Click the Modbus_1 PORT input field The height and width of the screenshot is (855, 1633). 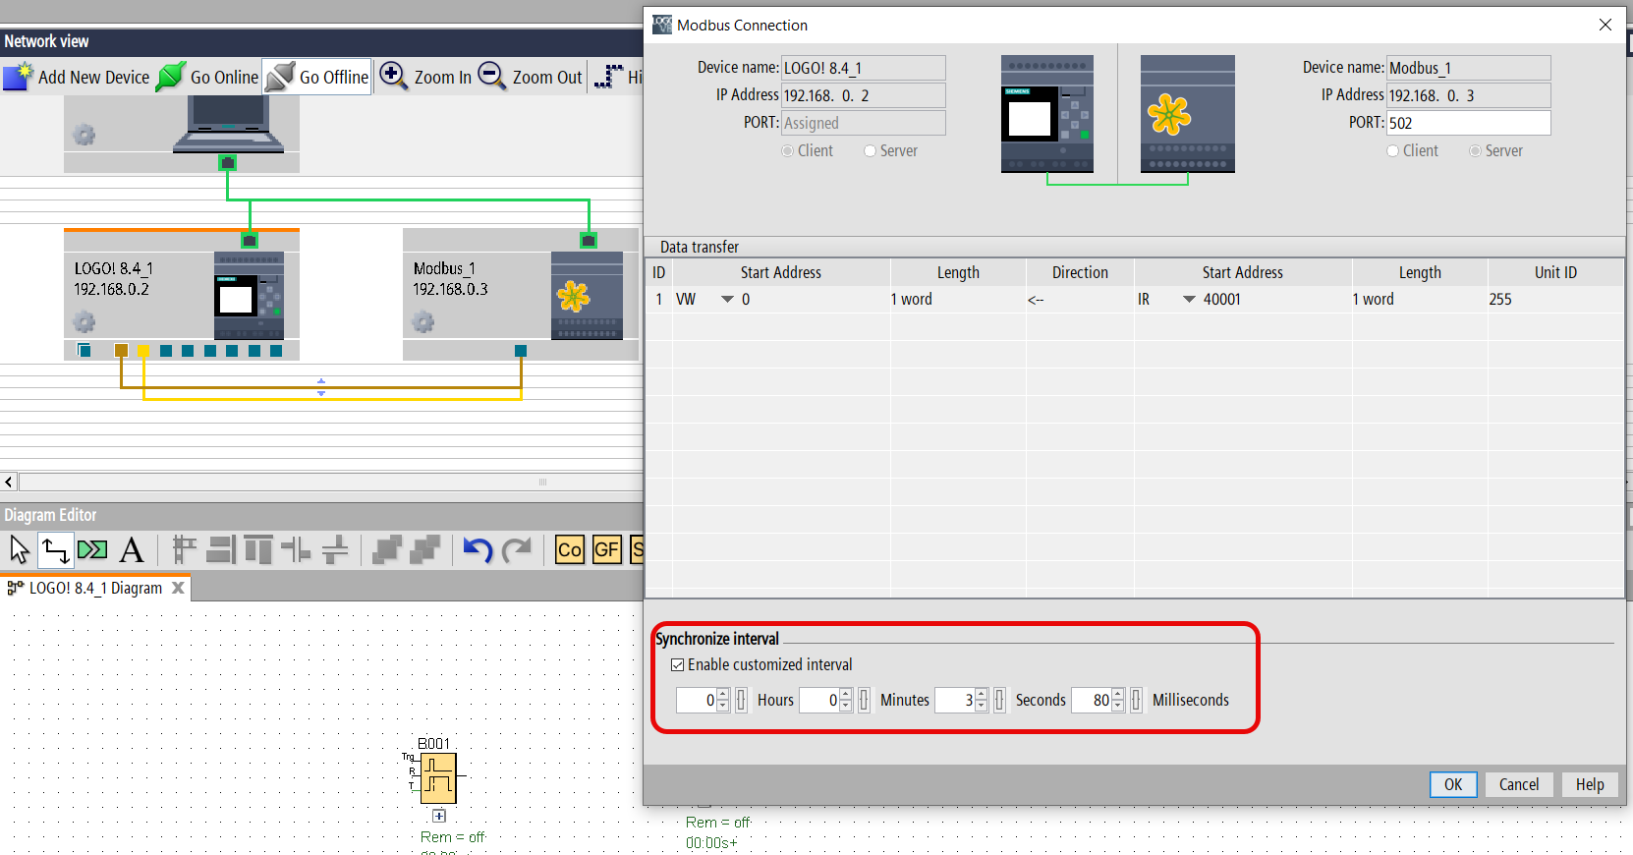(x=1469, y=123)
